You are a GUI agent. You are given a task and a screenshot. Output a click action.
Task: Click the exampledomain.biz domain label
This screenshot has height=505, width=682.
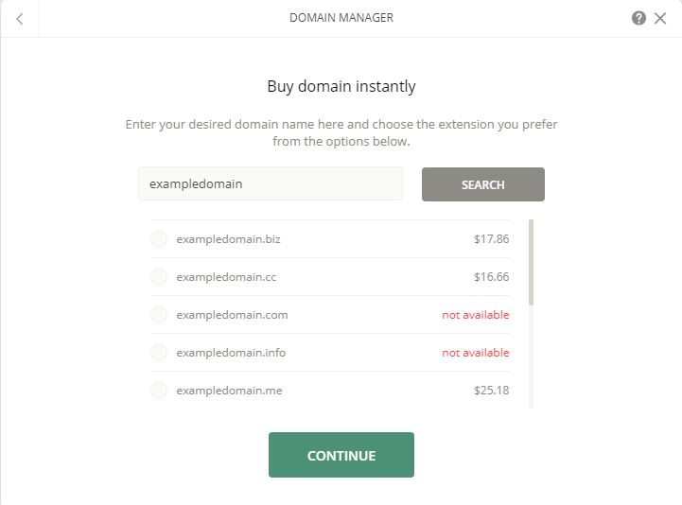228,239
